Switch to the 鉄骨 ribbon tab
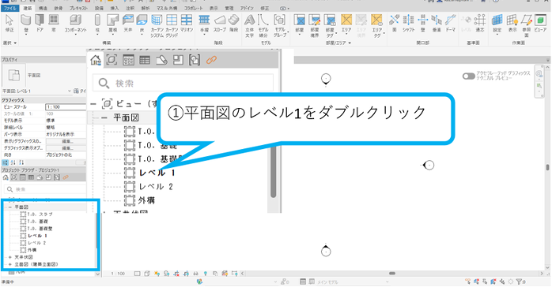Image resolution: width=552 pixels, height=288 pixels. pyautogui.click(x=59, y=8)
